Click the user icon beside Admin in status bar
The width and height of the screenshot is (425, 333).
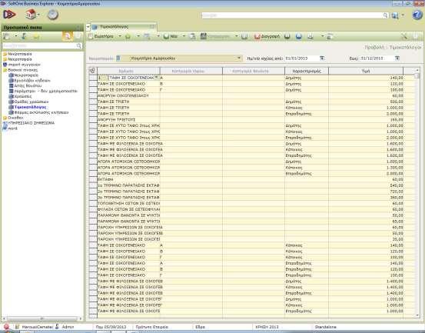tap(57, 327)
